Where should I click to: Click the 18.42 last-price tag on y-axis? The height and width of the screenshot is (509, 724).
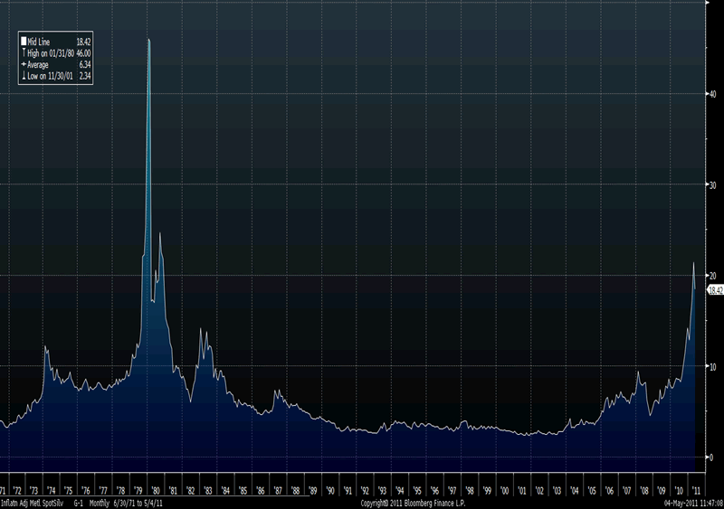pyautogui.click(x=715, y=290)
